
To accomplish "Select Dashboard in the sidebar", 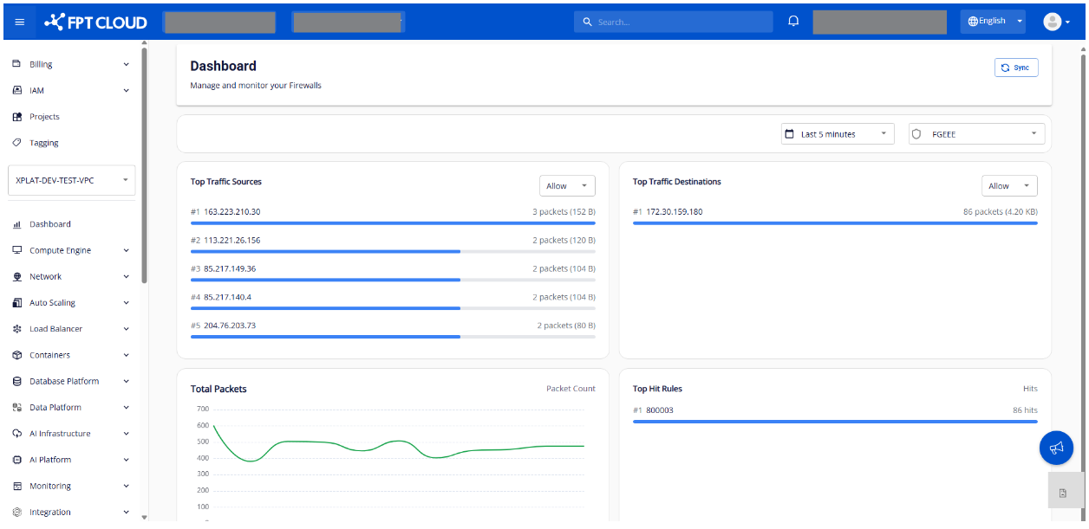I will click(x=49, y=224).
